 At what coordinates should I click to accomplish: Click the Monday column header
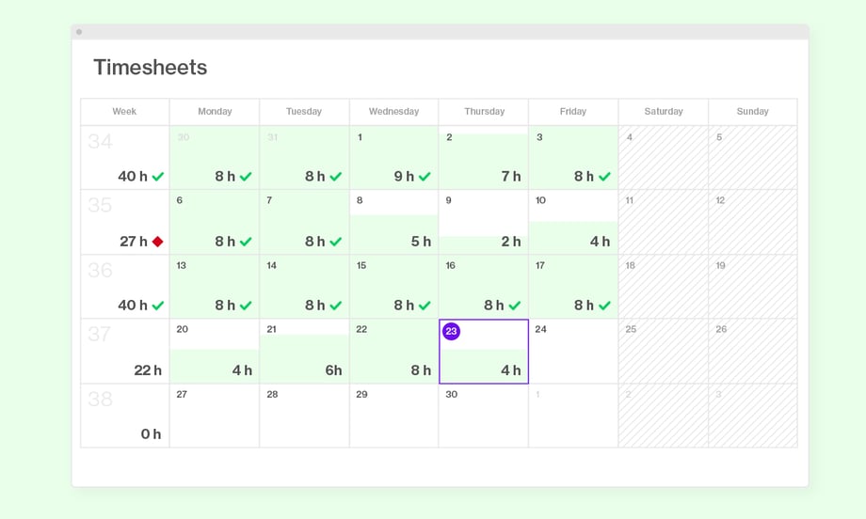pos(215,111)
